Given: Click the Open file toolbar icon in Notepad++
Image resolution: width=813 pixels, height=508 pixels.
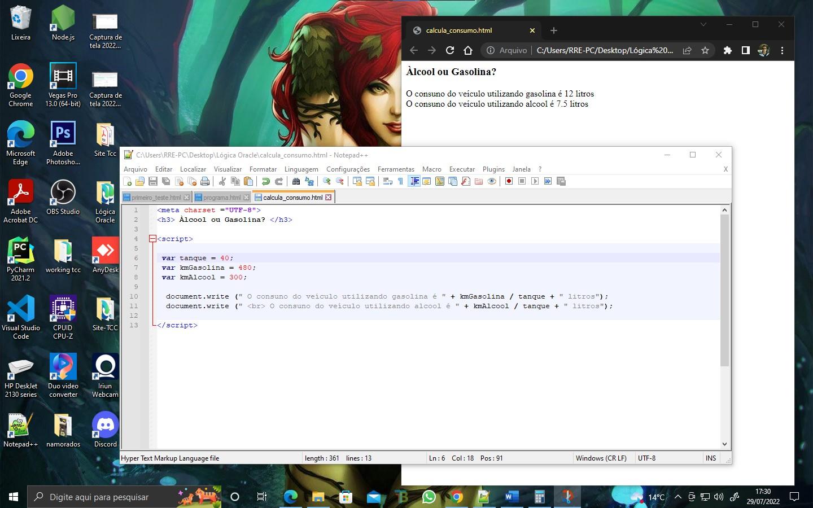Looking at the screenshot, I should (x=140, y=181).
